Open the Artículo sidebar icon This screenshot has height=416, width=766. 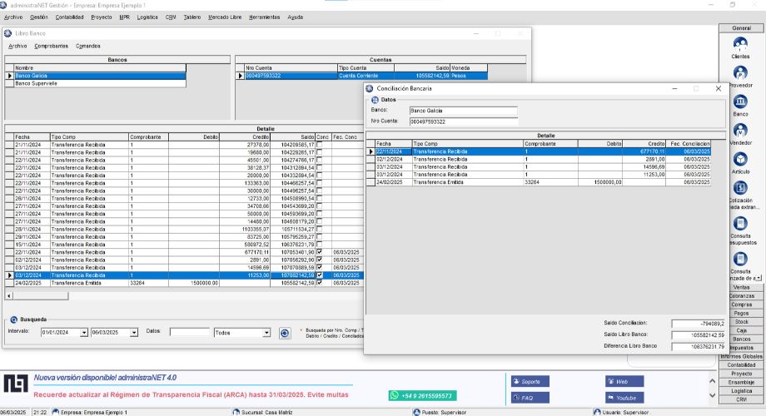740,159
